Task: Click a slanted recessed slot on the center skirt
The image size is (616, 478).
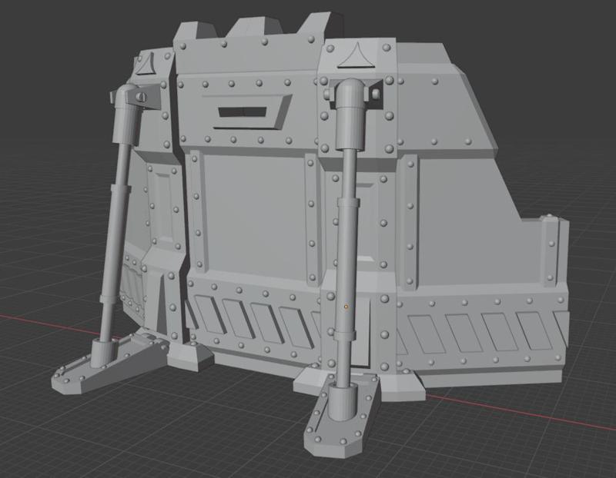Action: (x=236, y=318)
